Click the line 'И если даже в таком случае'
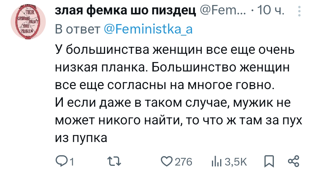This screenshot has height=177, width=317. 173,103
